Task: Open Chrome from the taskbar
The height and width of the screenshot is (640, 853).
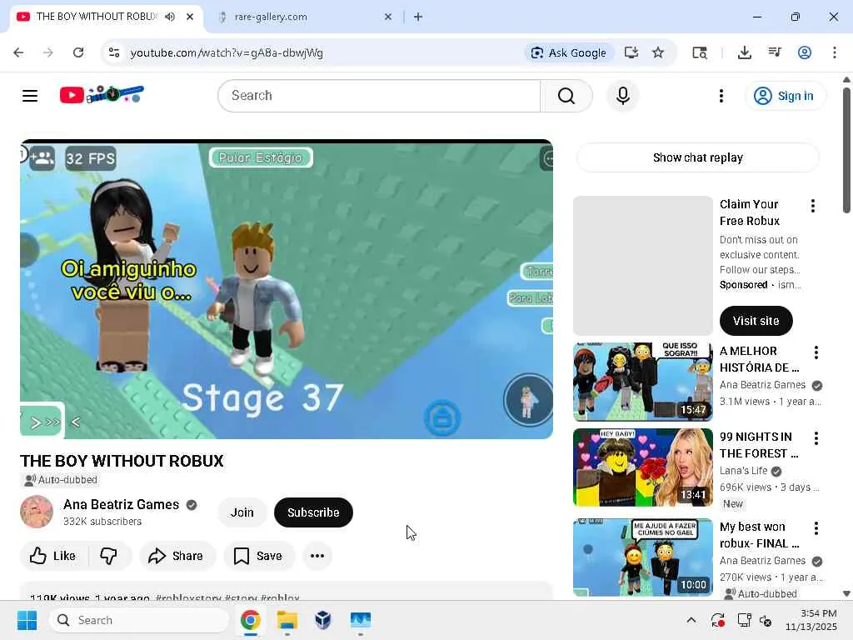Action: (x=250, y=620)
